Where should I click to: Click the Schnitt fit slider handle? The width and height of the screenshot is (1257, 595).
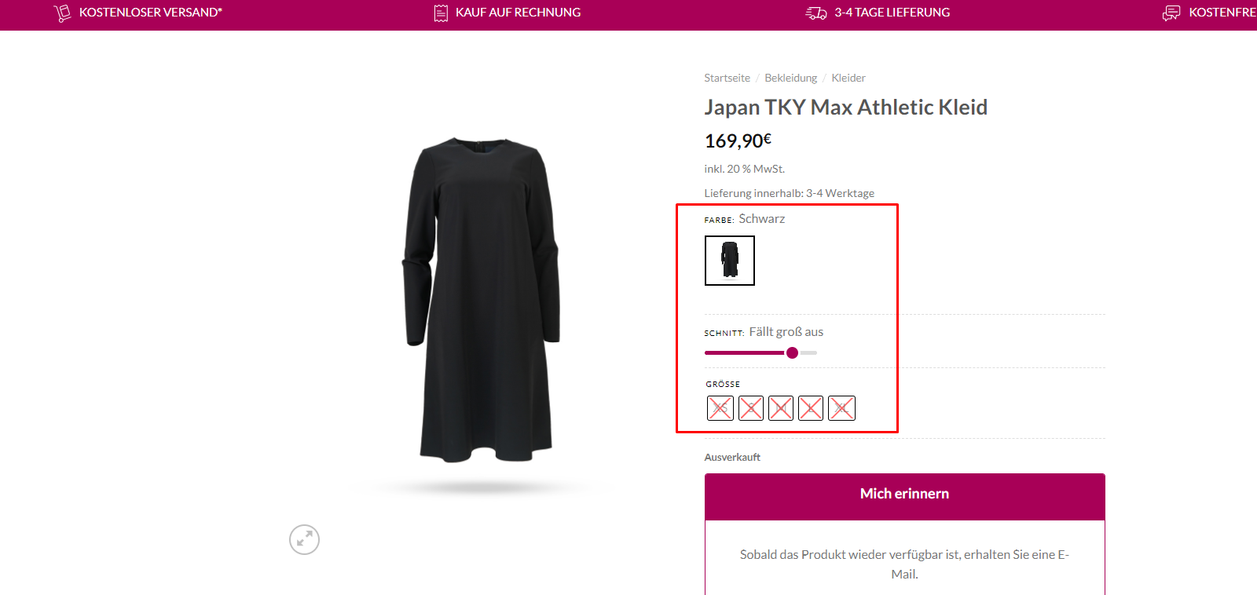pyautogui.click(x=792, y=353)
